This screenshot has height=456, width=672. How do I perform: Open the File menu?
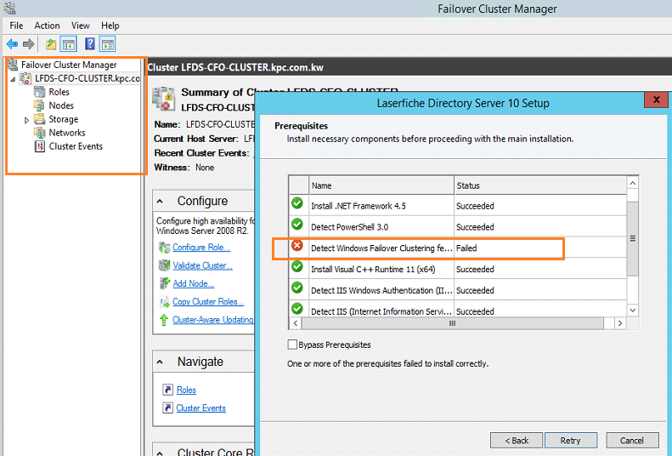[x=16, y=26]
